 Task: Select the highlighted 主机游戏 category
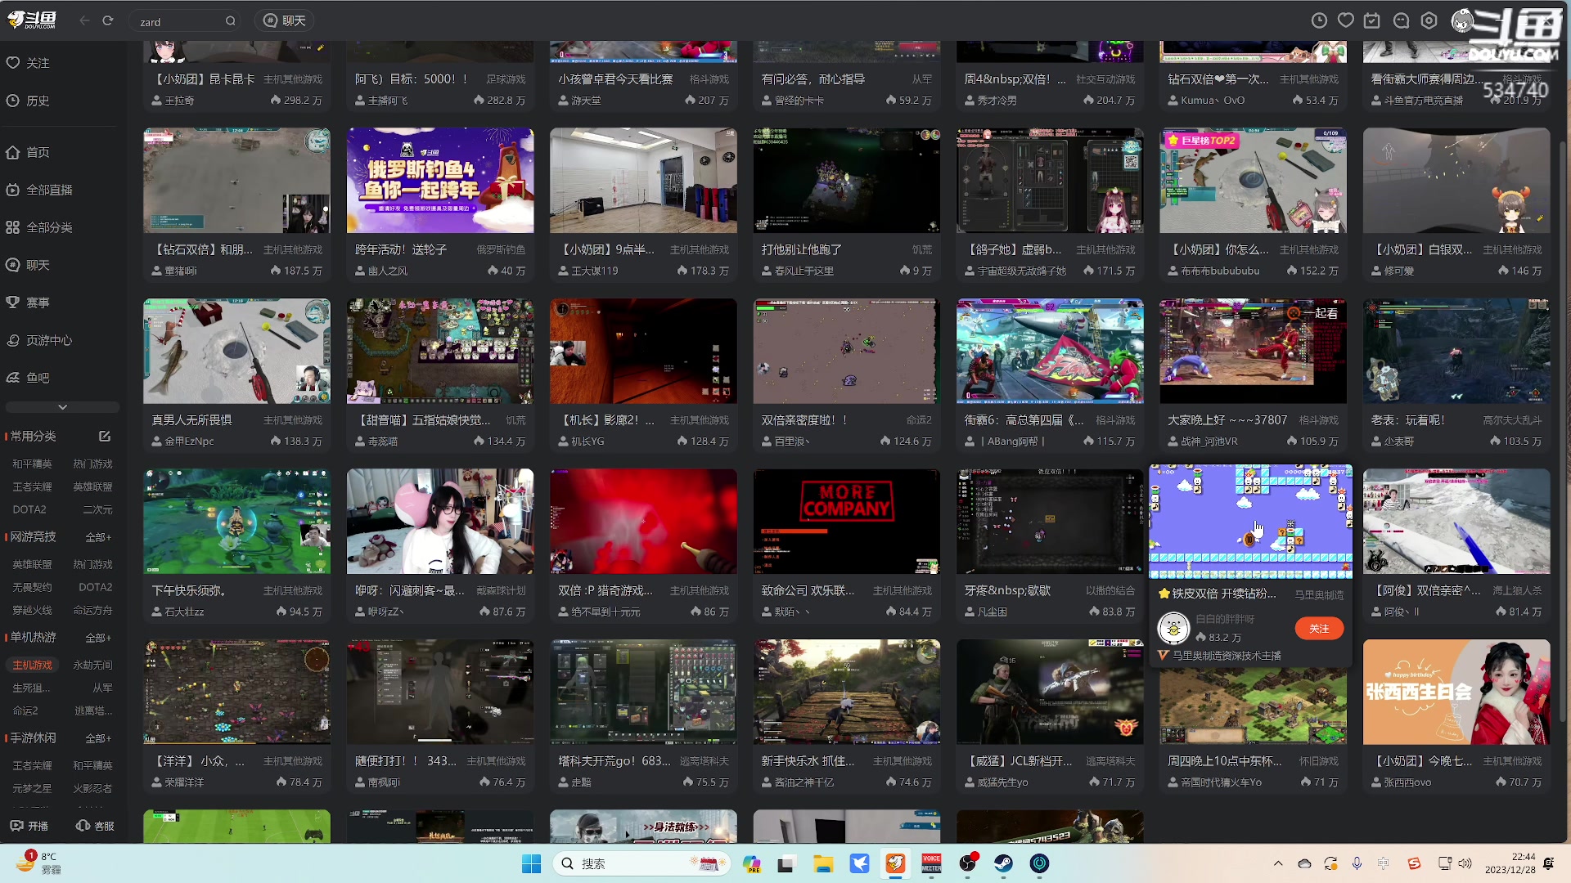click(32, 665)
